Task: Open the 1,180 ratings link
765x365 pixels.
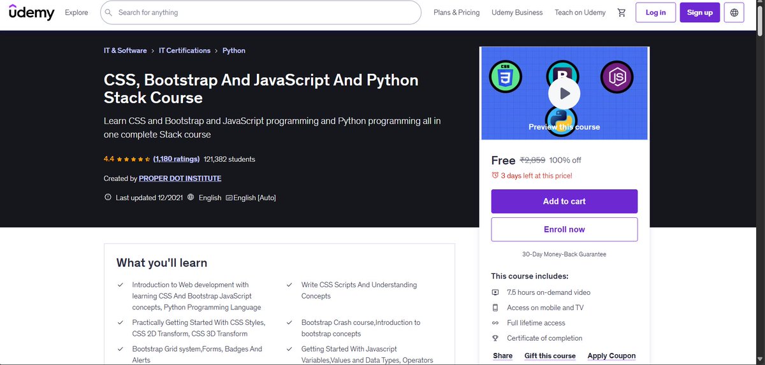Action: point(177,159)
